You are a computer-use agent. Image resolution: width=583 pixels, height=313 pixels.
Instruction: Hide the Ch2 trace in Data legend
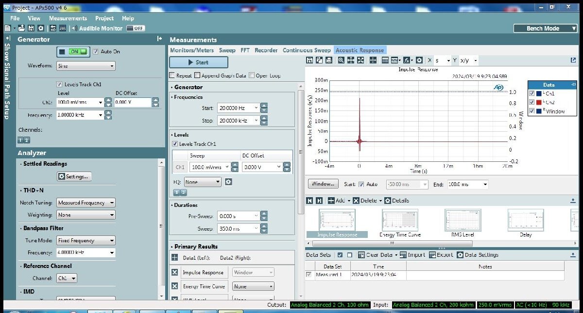pyautogui.click(x=532, y=102)
